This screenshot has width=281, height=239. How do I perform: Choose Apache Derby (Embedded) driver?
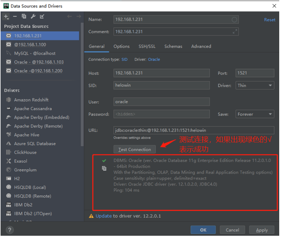click(x=41, y=118)
